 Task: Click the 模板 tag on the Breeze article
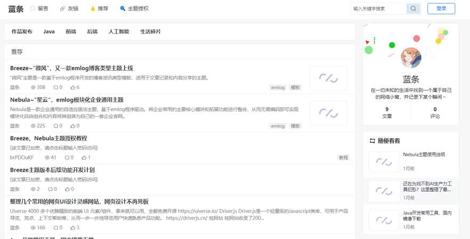click(x=295, y=88)
